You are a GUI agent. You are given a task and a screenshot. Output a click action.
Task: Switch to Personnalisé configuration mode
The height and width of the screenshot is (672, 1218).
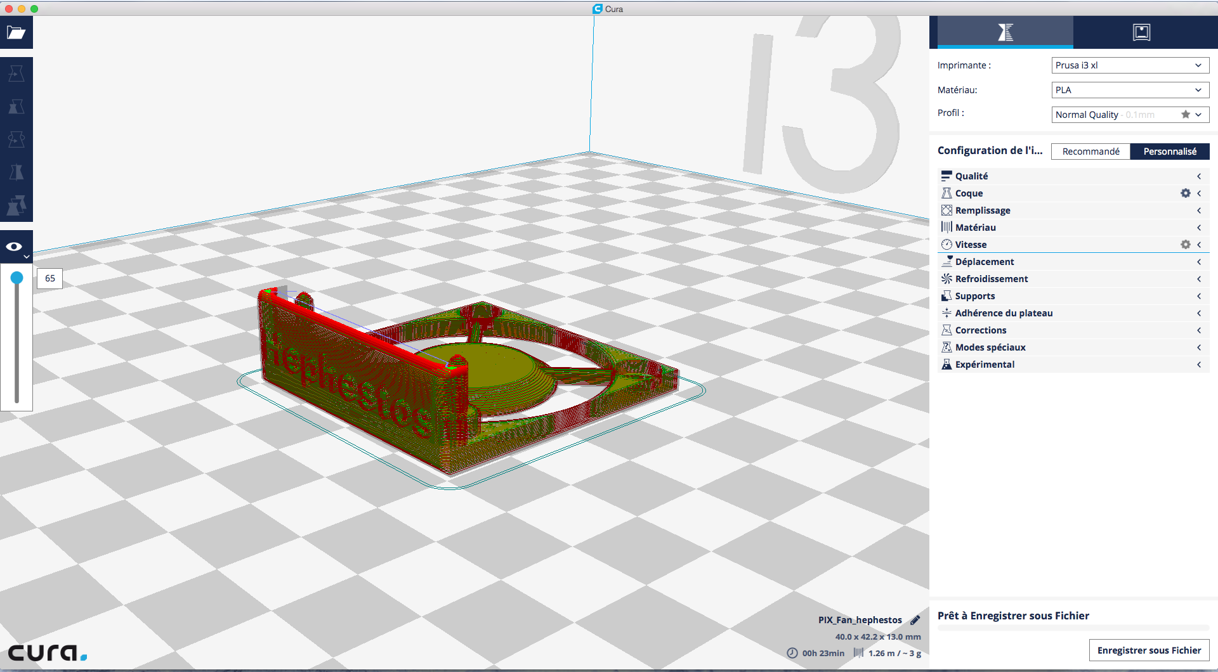1170,152
